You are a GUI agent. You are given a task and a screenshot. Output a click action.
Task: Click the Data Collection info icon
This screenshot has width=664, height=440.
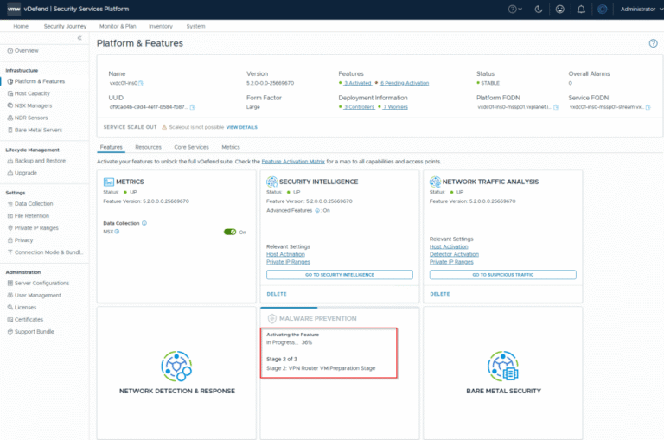[144, 223]
